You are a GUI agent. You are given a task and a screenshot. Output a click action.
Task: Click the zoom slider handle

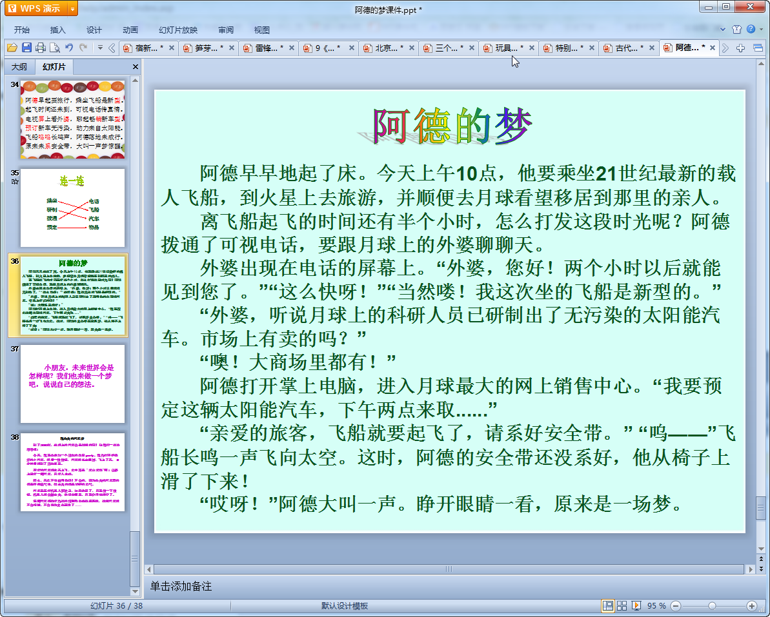coord(712,606)
